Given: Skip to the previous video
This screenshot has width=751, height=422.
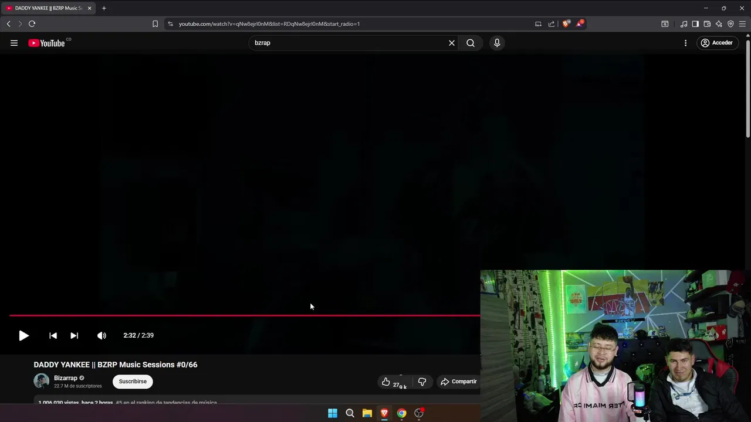Looking at the screenshot, I should pyautogui.click(x=53, y=335).
